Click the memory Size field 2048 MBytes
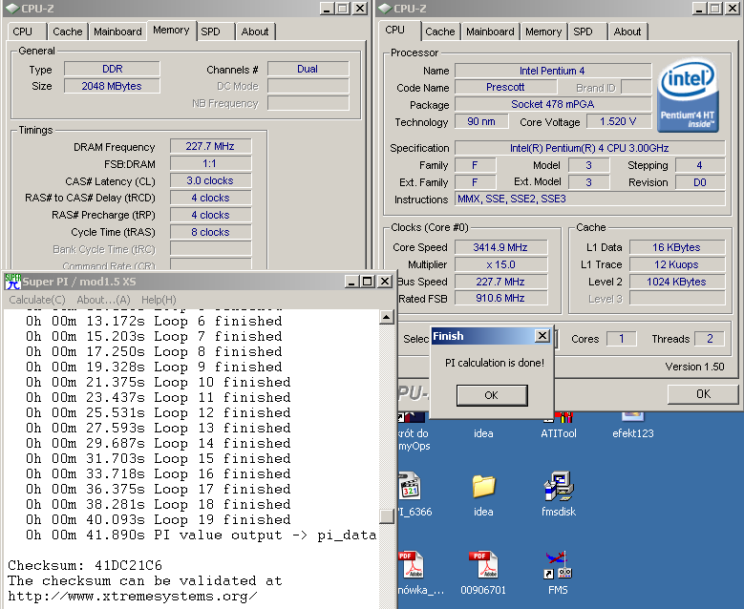744x609 pixels. [112, 86]
